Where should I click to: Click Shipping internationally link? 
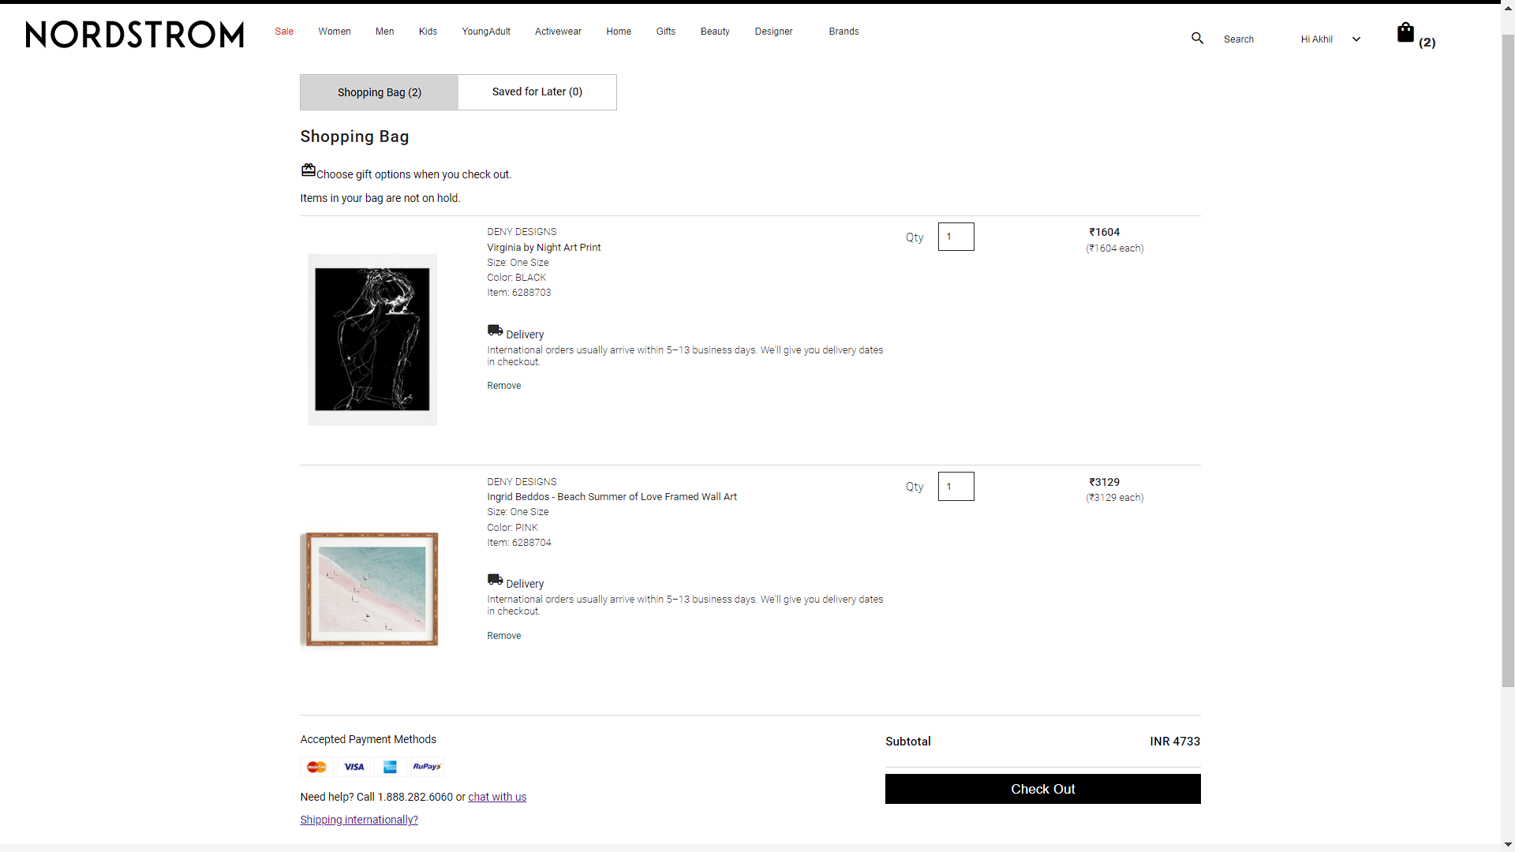pyautogui.click(x=359, y=820)
